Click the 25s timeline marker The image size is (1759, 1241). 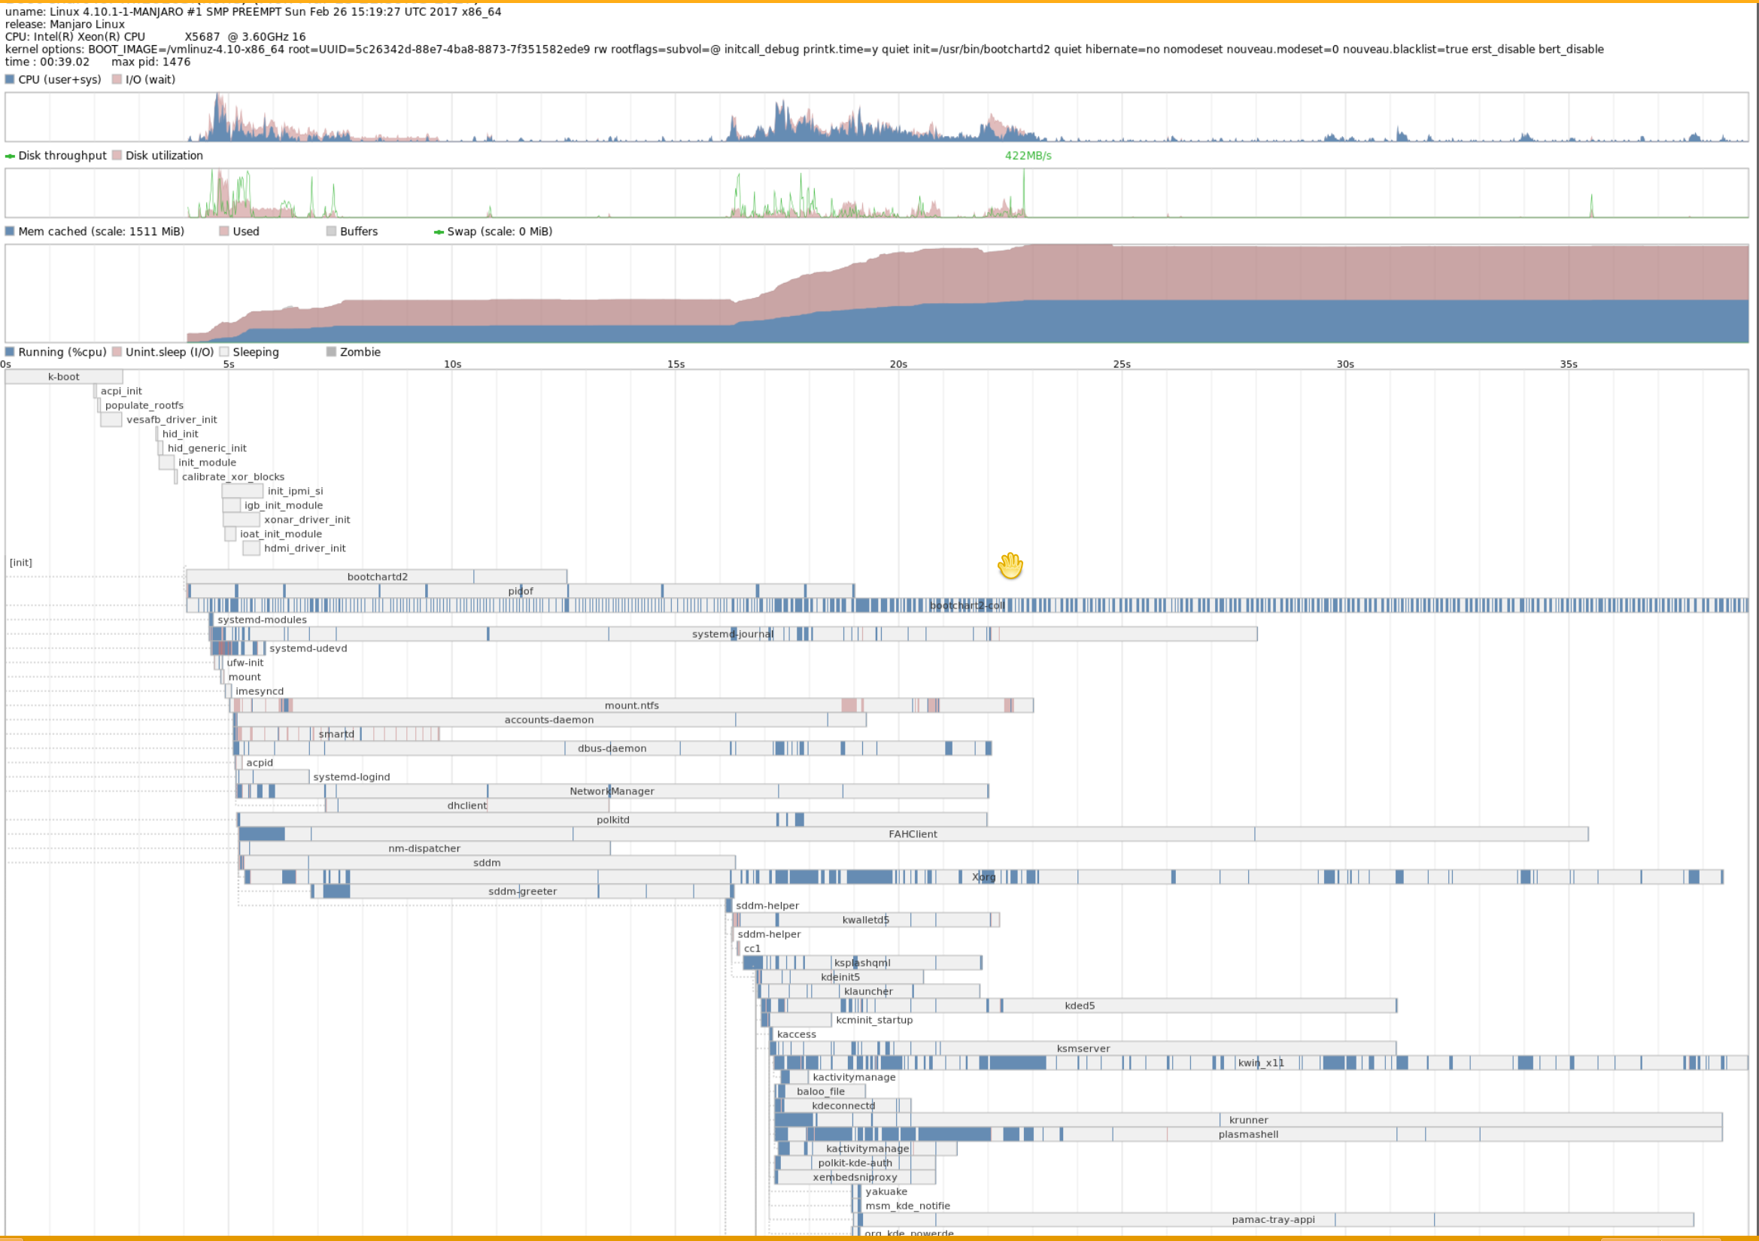(x=1123, y=364)
